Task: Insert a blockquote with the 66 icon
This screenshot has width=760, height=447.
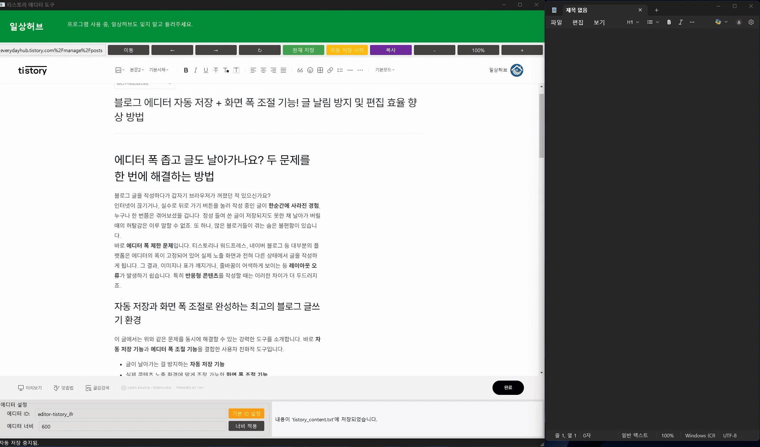Action: click(x=300, y=70)
